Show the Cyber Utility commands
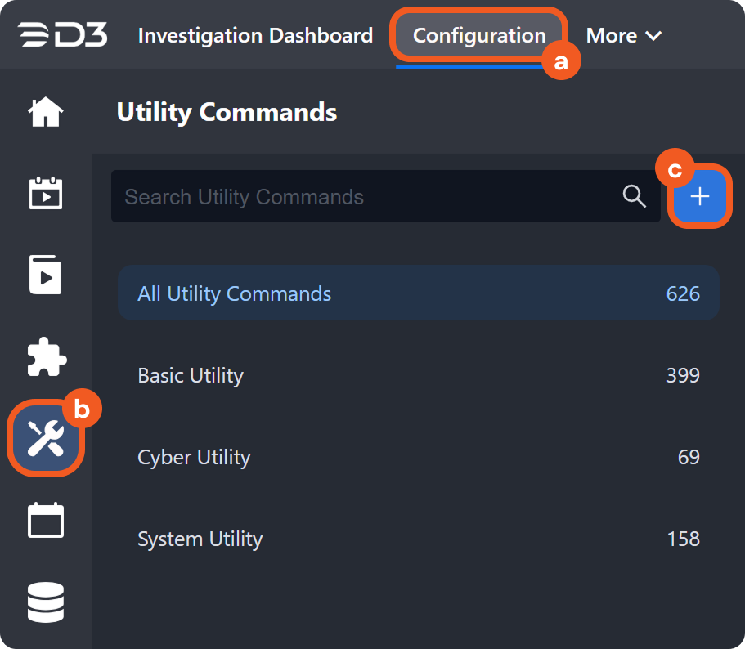This screenshot has height=649, width=745. tap(194, 457)
